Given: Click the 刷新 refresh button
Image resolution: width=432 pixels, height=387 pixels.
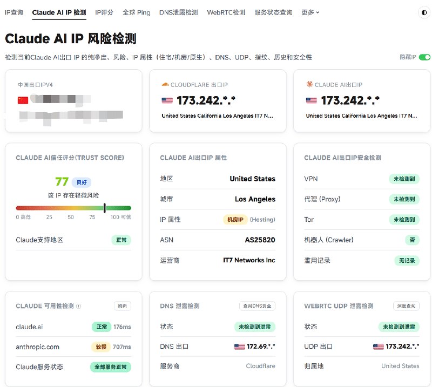Looking at the screenshot, I should (x=123, y=305).
